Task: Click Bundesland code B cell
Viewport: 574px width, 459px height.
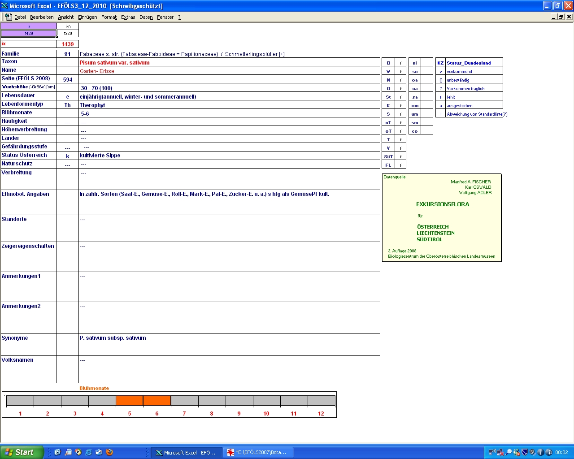Action: tap(388, 63)
